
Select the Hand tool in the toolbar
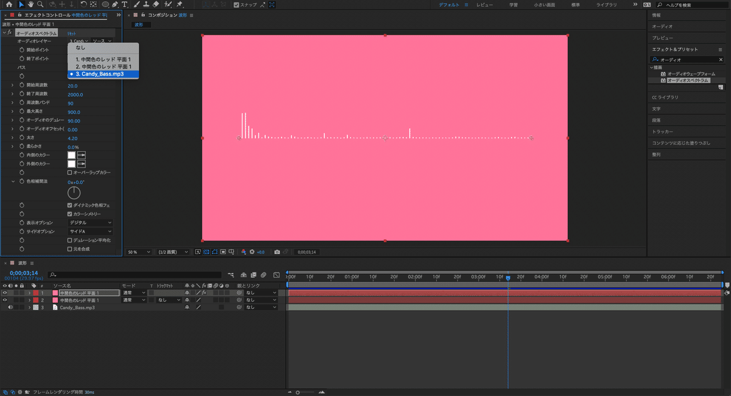pyautogui.click(x=30, y=5)
